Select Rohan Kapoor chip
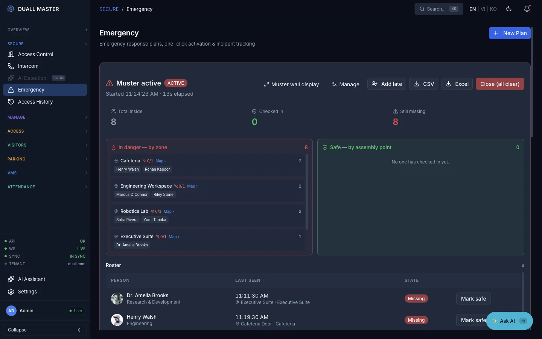Screen dimensions: 542x339 coord(157,169)
